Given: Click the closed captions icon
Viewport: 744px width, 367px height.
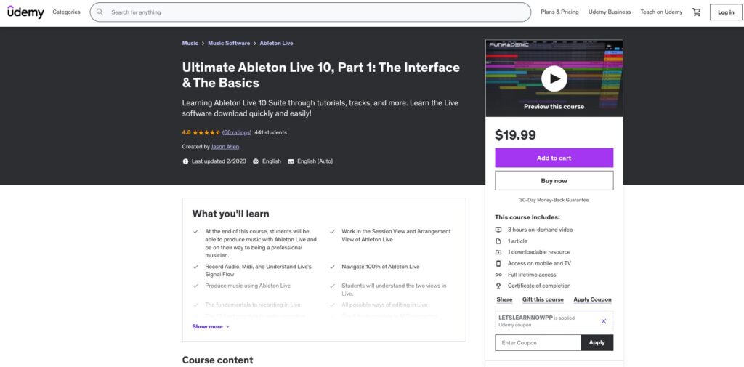Looking at the screenshot, I should (x=291, y=161).
